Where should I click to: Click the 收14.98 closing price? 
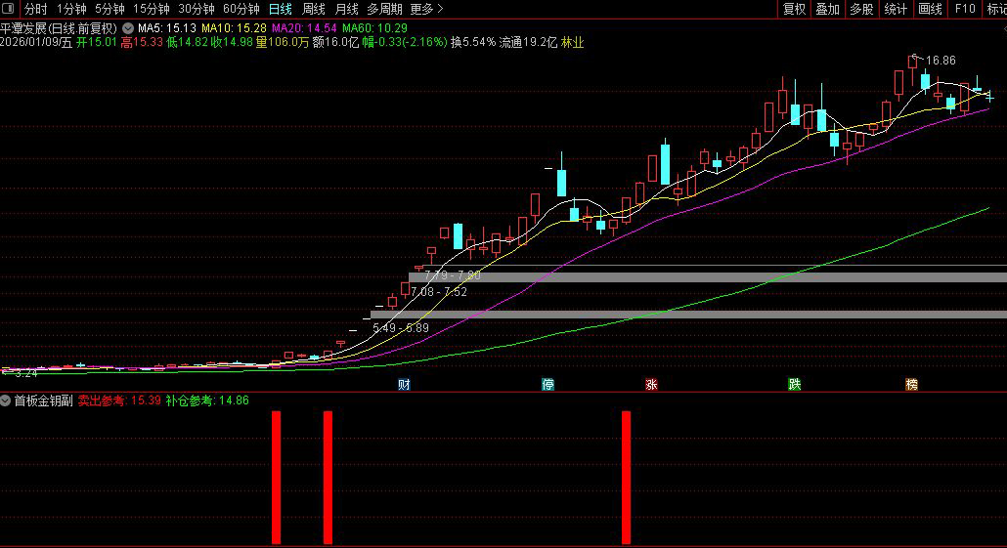(x=232, y=42)
